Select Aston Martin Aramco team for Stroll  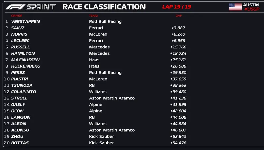pos(112,98)
